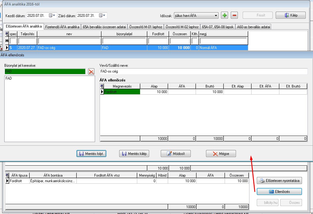Screen dimensions: 313x214
Task: Click Normál ÁFA cell in selected row
Action: (x=223, y=47)
